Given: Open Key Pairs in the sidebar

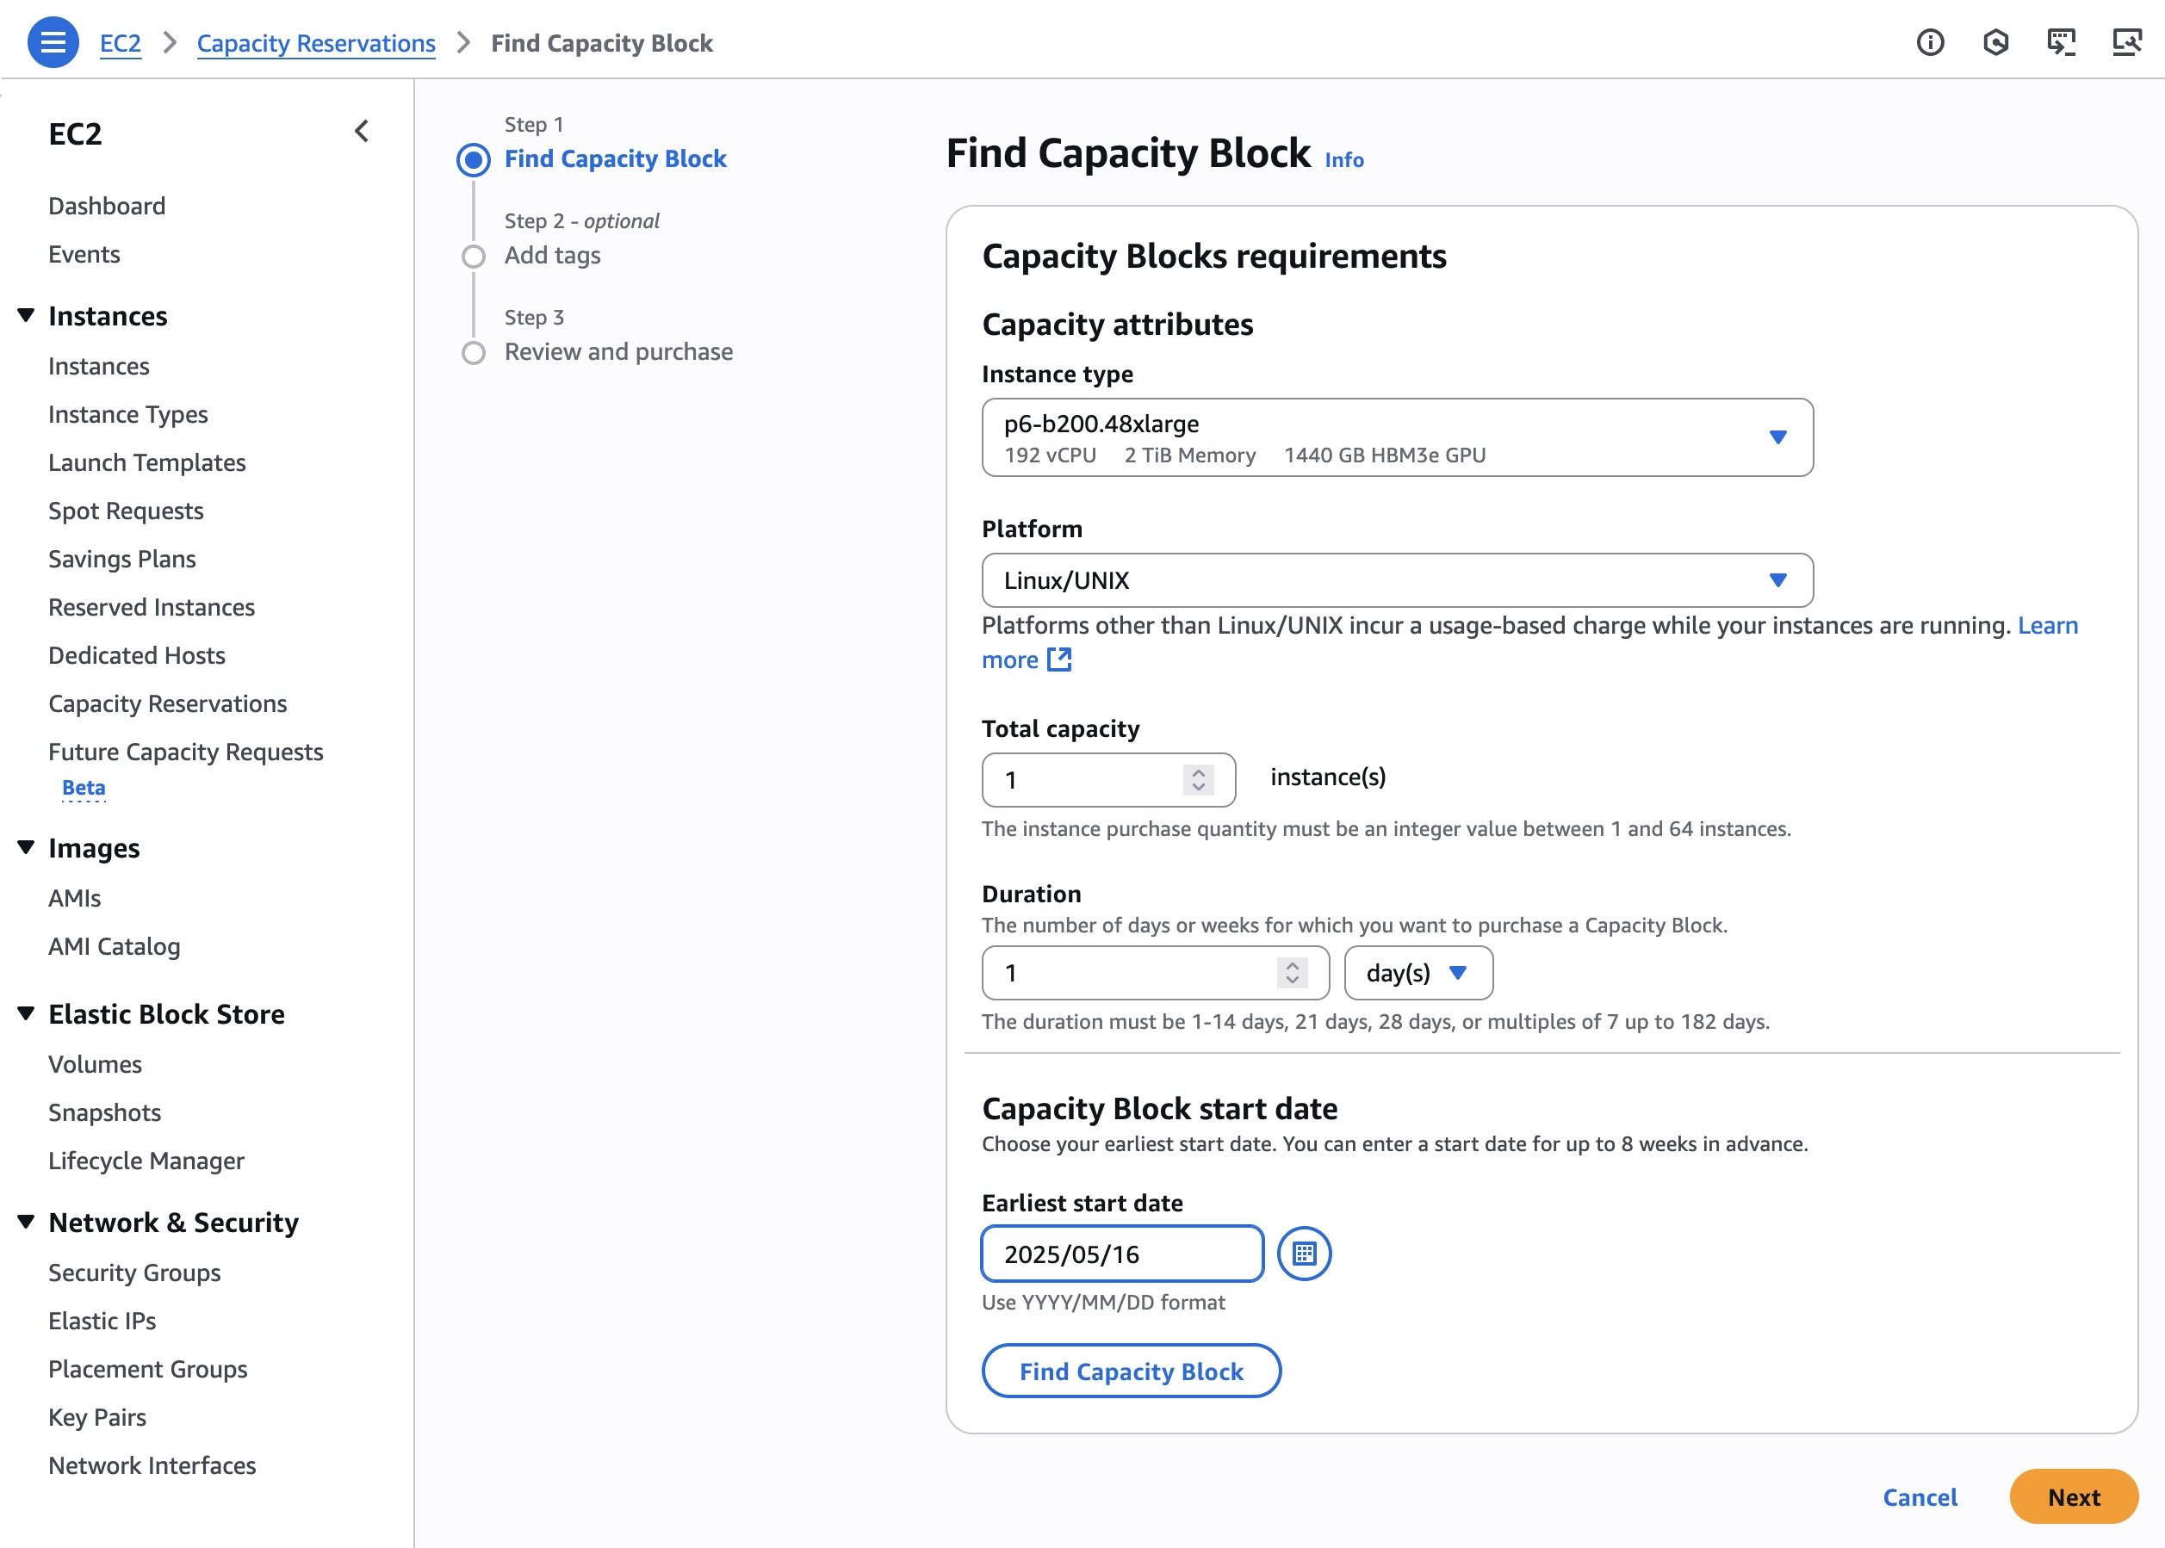Looking at the screenshot, I should (x=97, y=1417).
